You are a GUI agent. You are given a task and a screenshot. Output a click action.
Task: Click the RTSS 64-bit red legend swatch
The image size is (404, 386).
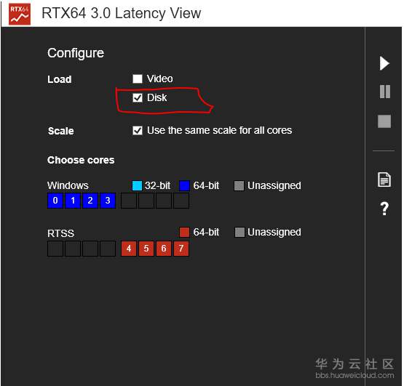[184, 232]
